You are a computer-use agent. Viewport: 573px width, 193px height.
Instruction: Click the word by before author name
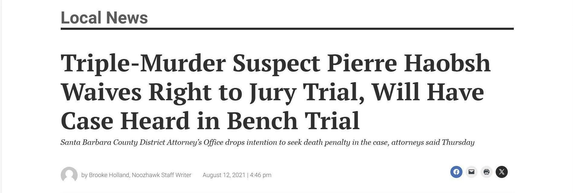tap(84, 175)
